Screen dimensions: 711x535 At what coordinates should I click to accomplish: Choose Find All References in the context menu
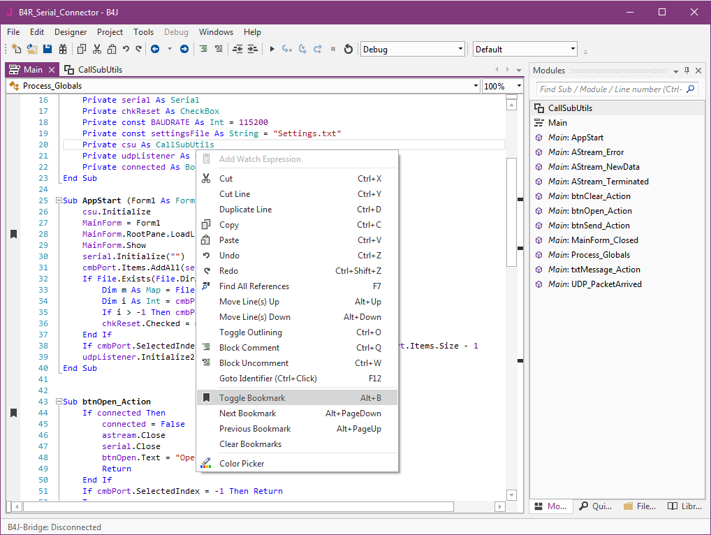coord(254,286)
